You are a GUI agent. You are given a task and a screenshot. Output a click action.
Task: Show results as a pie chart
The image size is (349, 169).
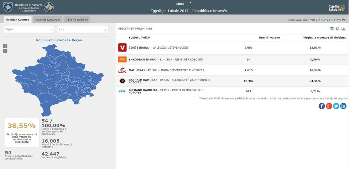coord(337,29)
